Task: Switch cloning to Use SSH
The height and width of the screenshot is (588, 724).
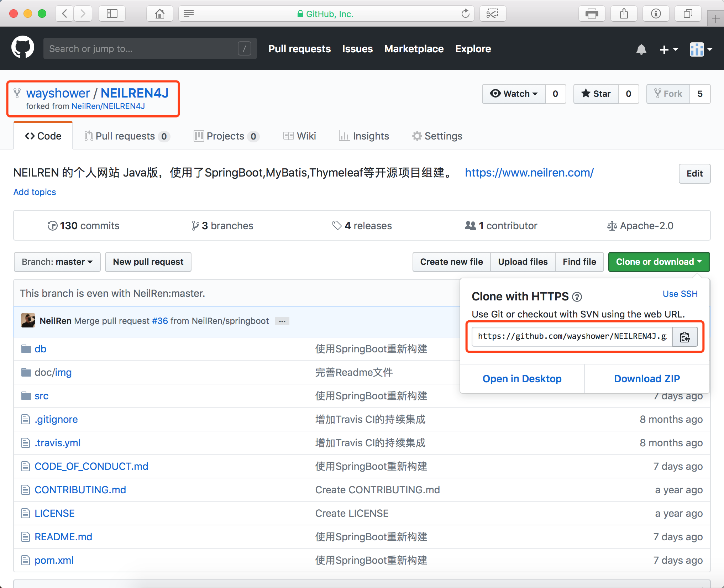Action: [680, 294]
